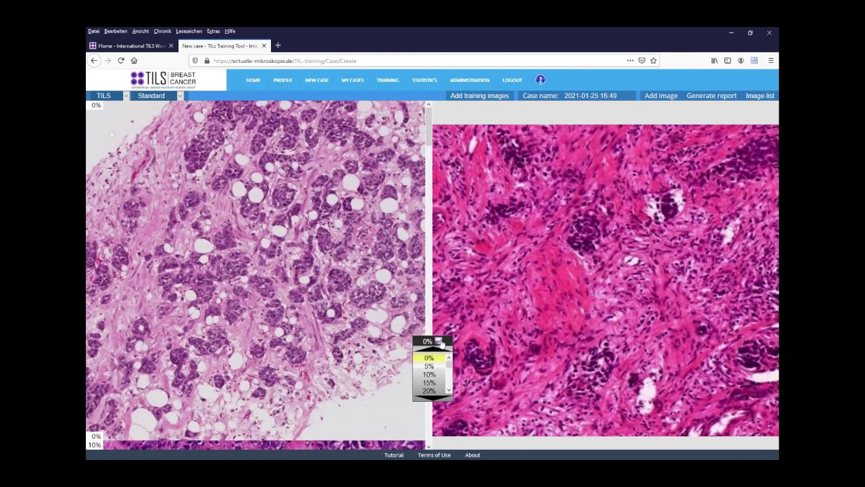The width and height of the screenshot is (865, 487).
Task: Click the Add training images button
Action: click(480, 95)
